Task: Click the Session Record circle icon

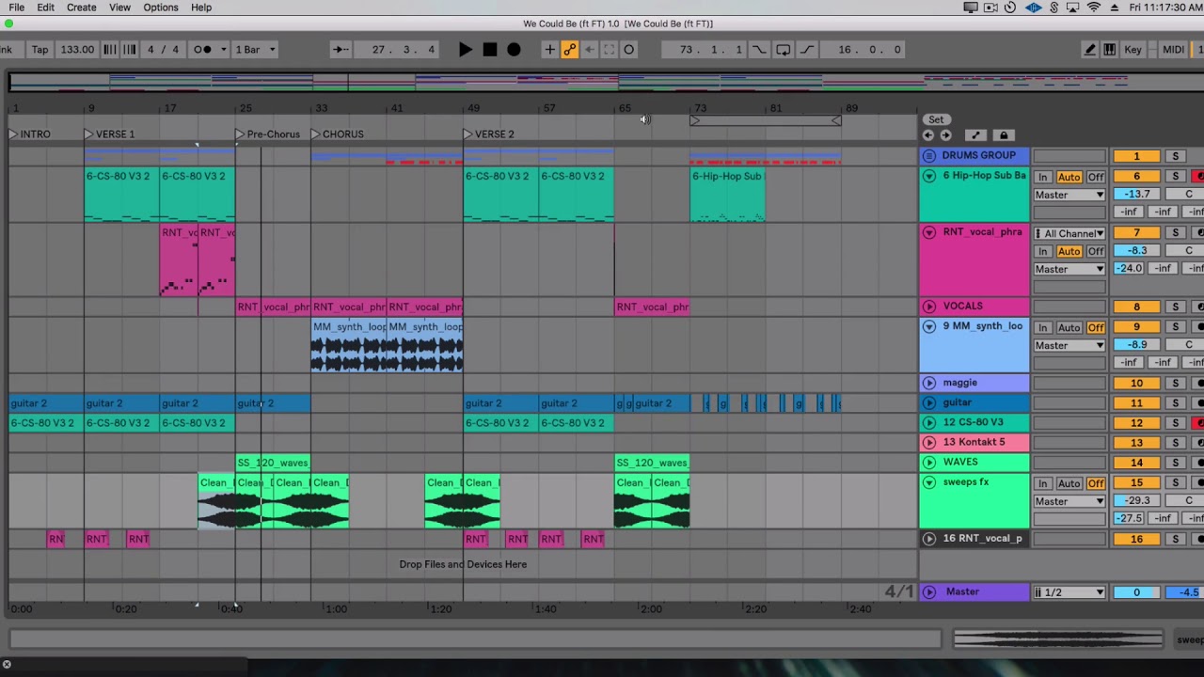Action: pyautogui.click(x=628, y=50)
